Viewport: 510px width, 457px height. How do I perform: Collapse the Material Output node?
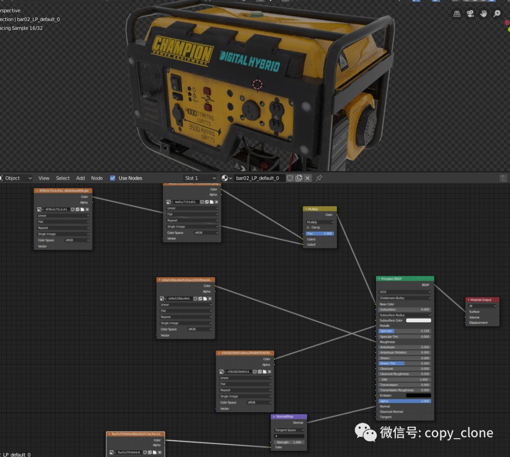(468, 300)
